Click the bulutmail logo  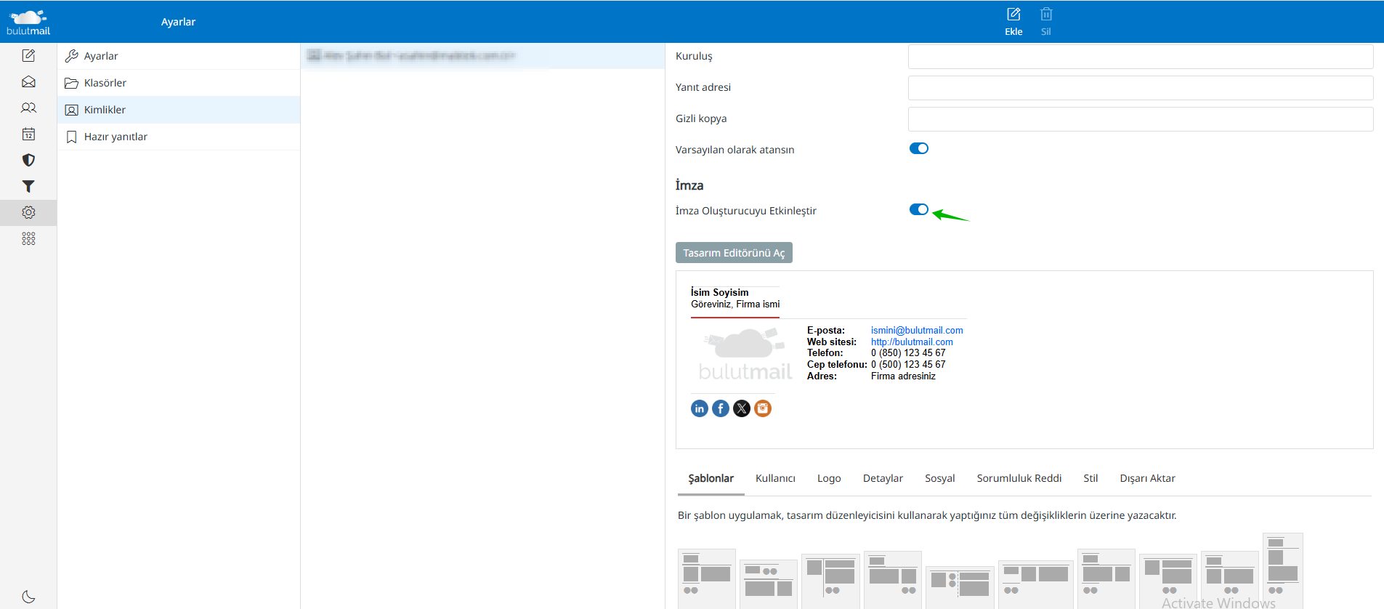coord(28,22)
